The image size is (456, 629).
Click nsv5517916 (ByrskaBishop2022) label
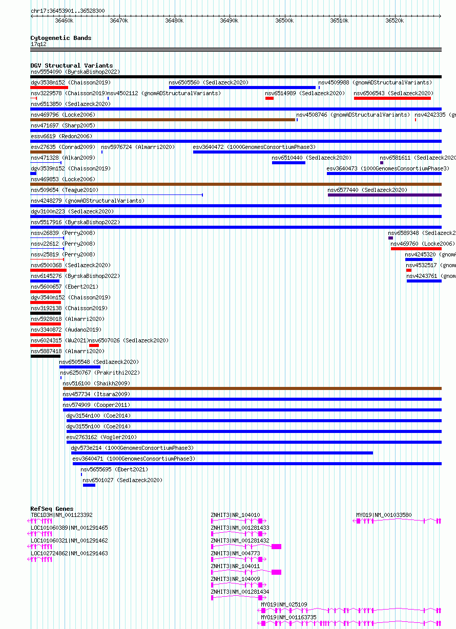click(75, 222)
